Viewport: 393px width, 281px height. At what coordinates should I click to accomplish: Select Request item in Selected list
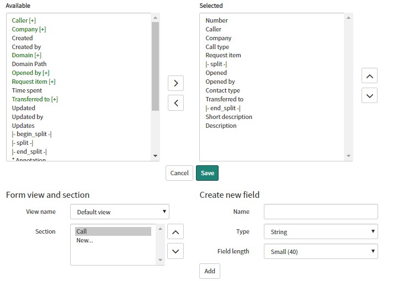(224, 55)
